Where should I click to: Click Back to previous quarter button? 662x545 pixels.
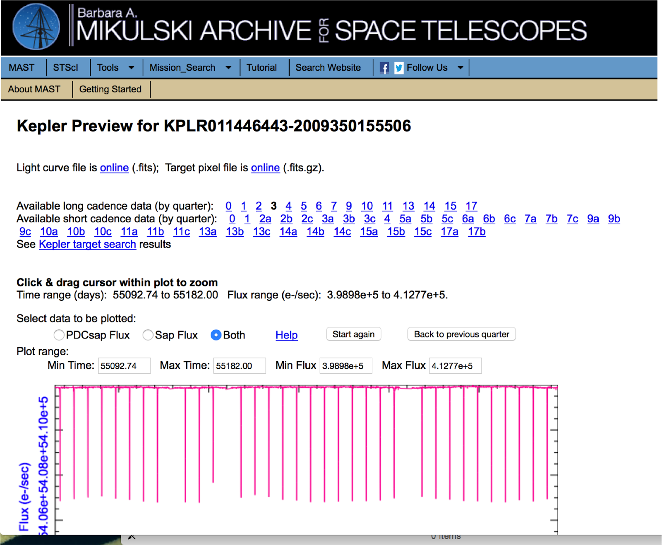tap(461, 334)
